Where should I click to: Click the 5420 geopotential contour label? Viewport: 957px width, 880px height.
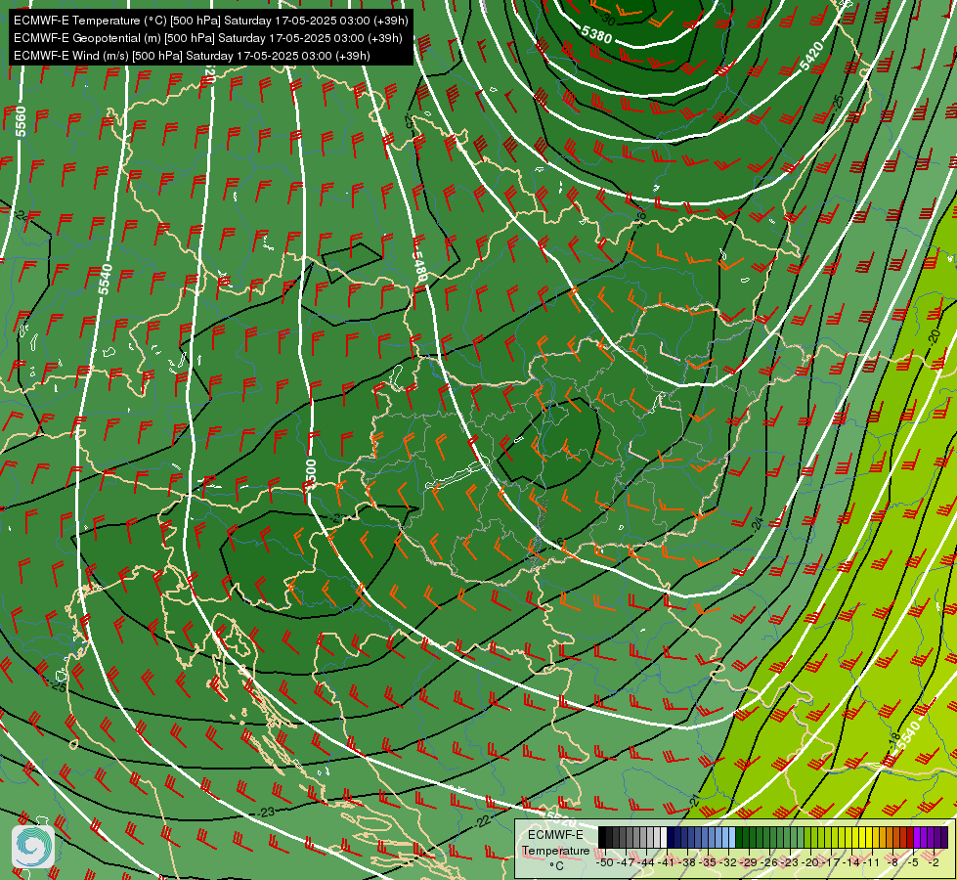pos(811,56)
